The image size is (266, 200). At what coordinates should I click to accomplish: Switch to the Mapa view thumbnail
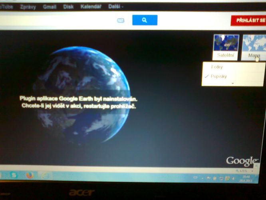click(254, 47)
